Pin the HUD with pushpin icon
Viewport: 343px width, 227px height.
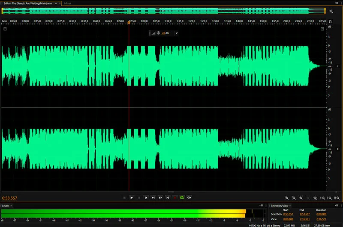176,33
